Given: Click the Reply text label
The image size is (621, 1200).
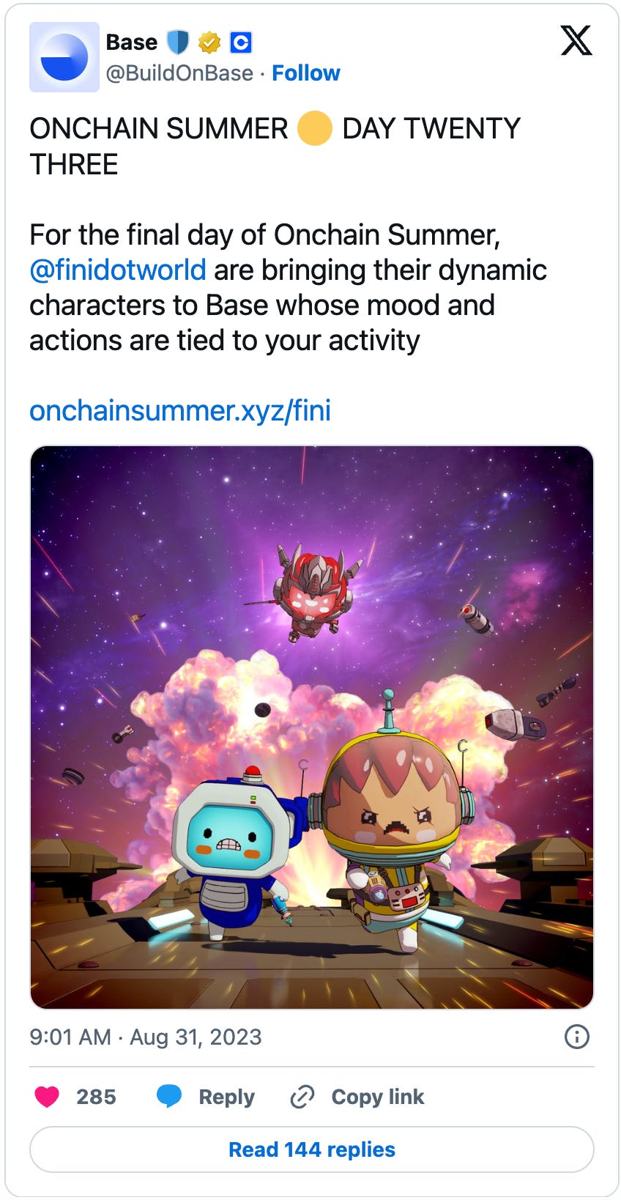Looking at the screenshot, I should [x=227, y=1097].
